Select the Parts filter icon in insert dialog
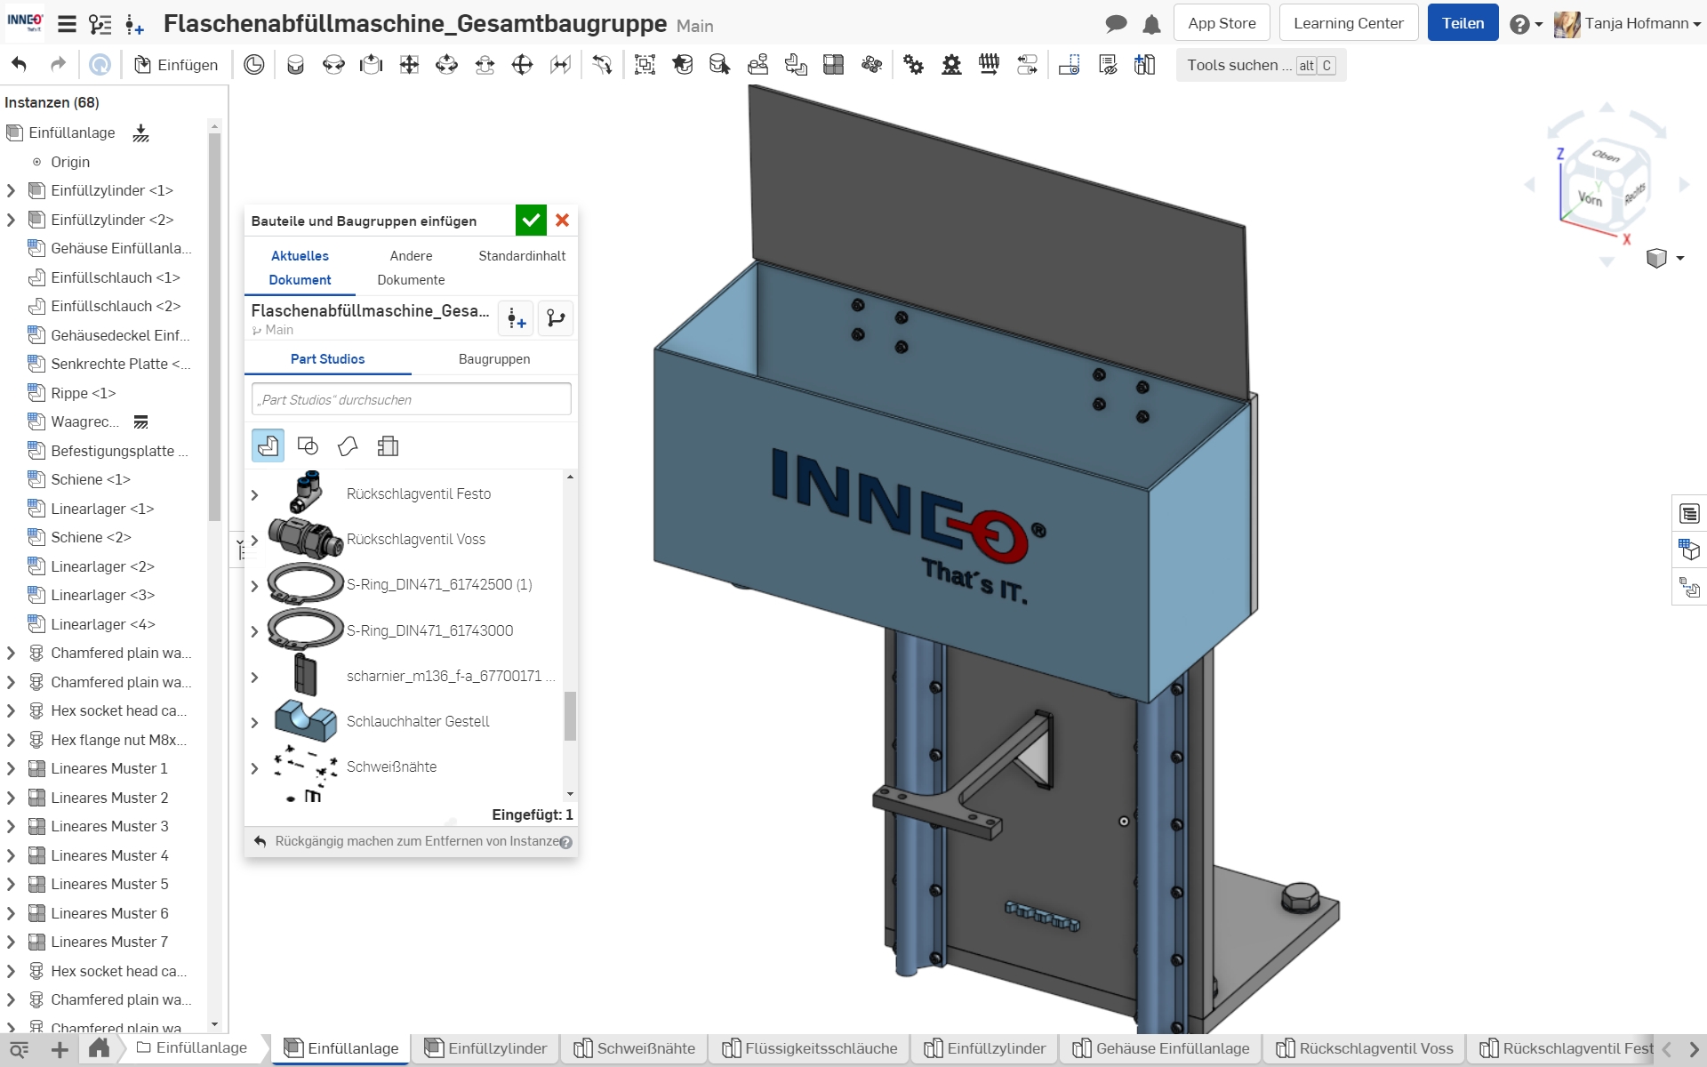Image resolution: width=1707 pixels, height=1067 pixels. coord(268,446)
